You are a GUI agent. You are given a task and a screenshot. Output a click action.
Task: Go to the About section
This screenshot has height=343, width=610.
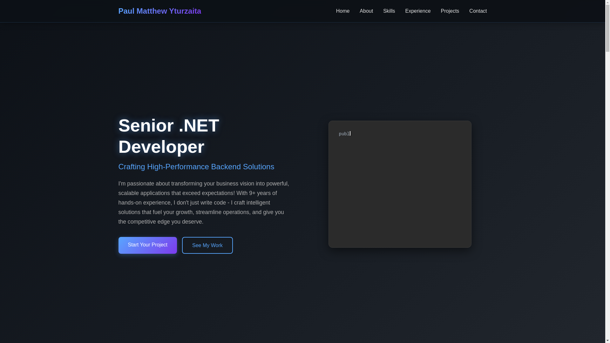366,11
